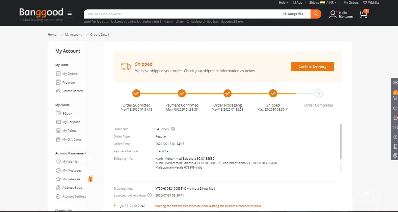Open the Help dropdown menu

283,3
